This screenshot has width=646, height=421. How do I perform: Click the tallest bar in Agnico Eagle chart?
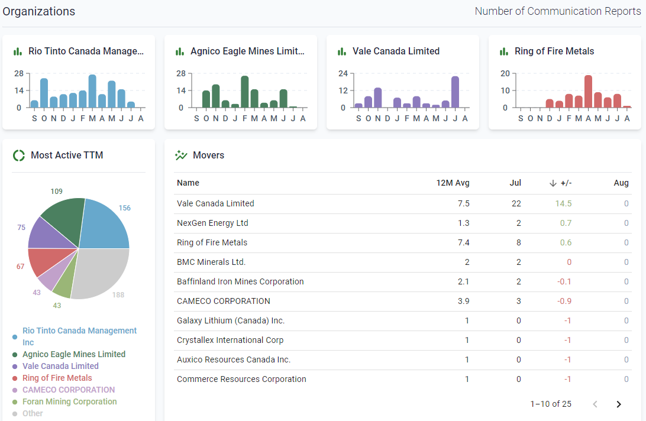[245, 92]
